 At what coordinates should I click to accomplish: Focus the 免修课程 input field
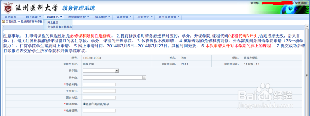click(x=99, y=110)
